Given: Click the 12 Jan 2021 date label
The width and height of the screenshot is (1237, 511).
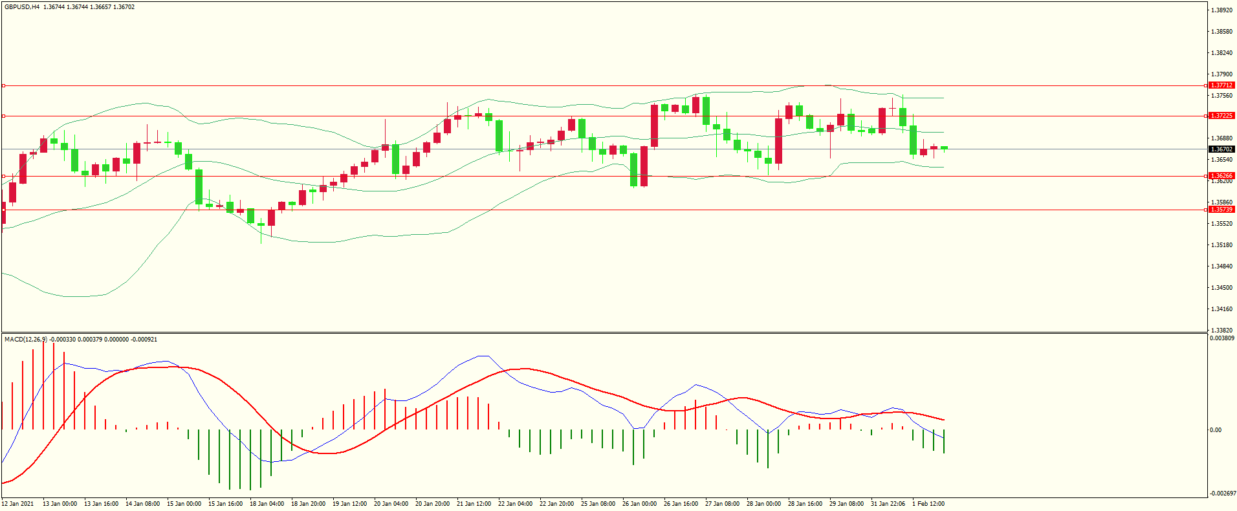Looking at the screenshot, I should (17, 504).
